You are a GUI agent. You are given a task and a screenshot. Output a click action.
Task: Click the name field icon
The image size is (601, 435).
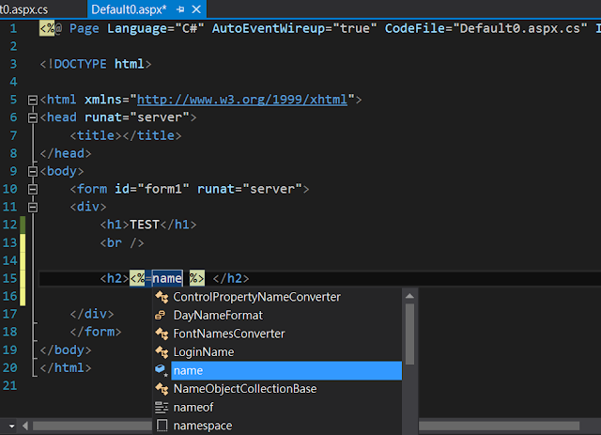pos(162,370)
